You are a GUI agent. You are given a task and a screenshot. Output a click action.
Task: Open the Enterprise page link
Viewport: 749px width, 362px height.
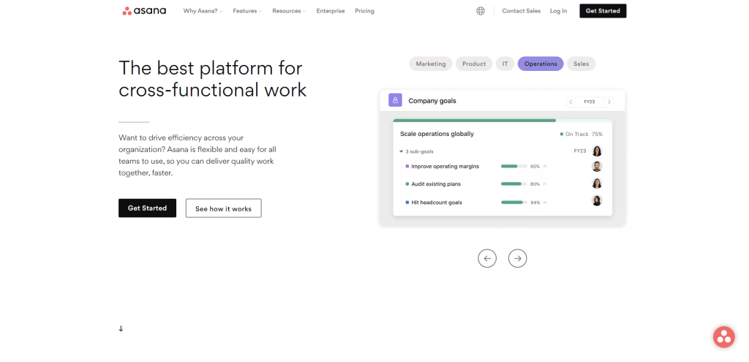pos(331,11)
